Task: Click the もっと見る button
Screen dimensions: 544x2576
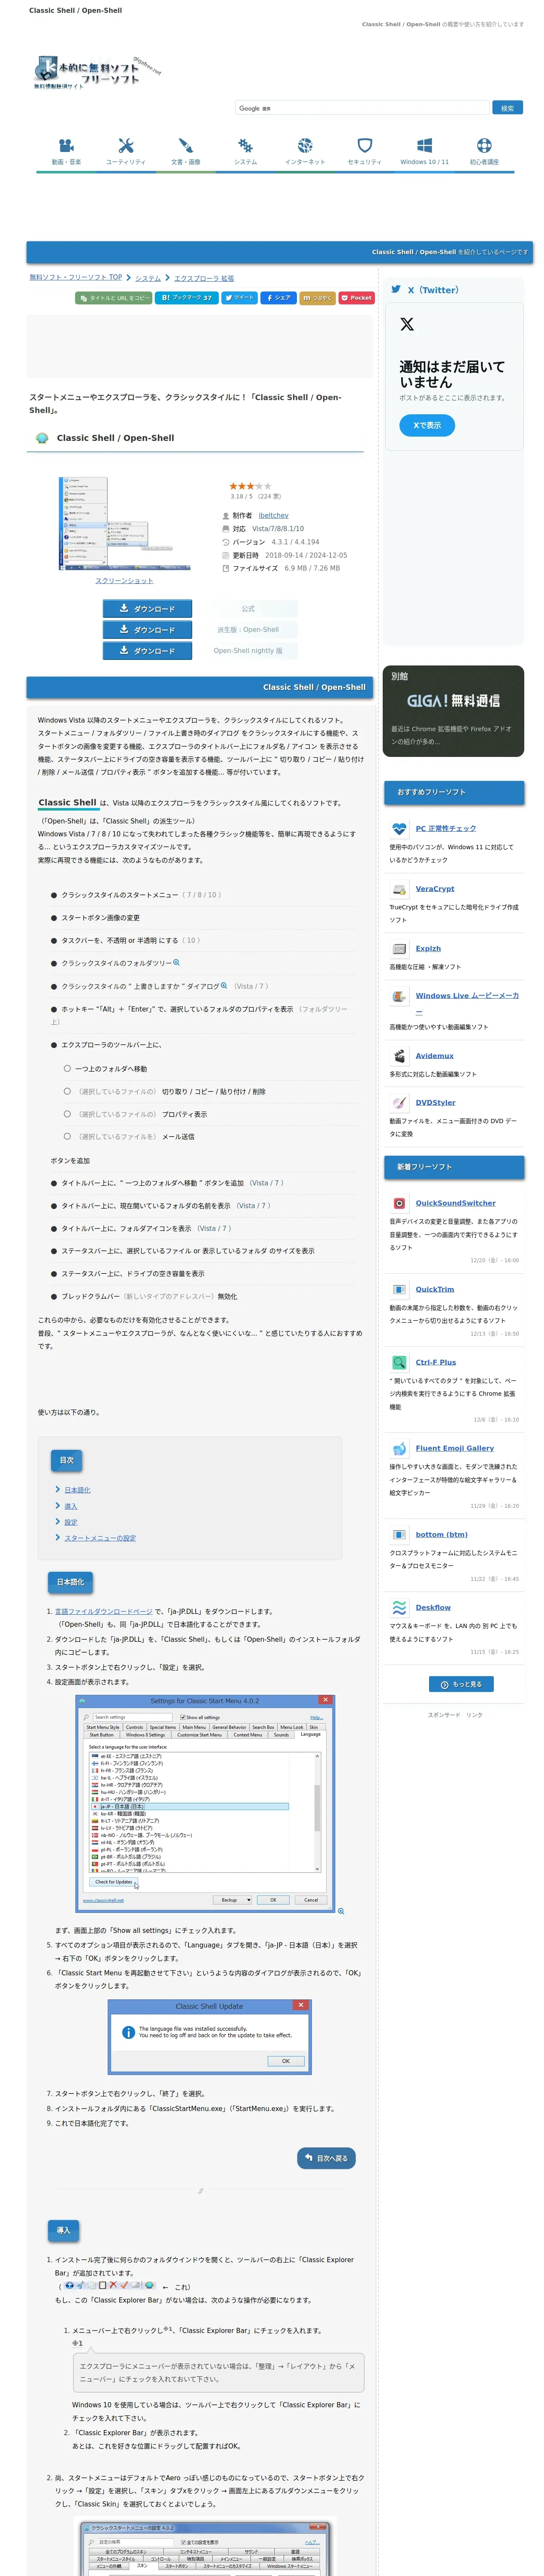Action: 461,1684
